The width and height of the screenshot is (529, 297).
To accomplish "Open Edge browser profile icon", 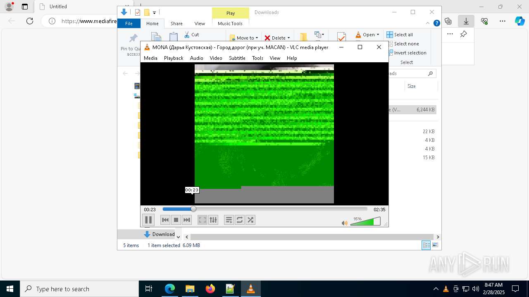I will pyautogui.click(x=9, y=7).
